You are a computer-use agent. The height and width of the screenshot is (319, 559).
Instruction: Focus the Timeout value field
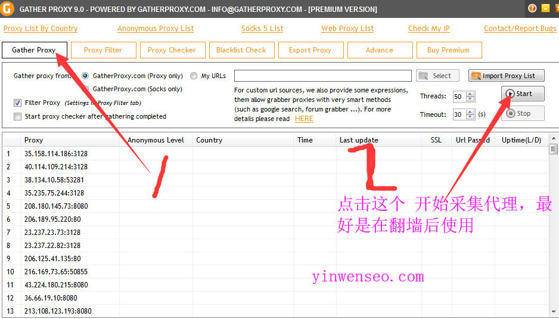[x=459, y=114]
